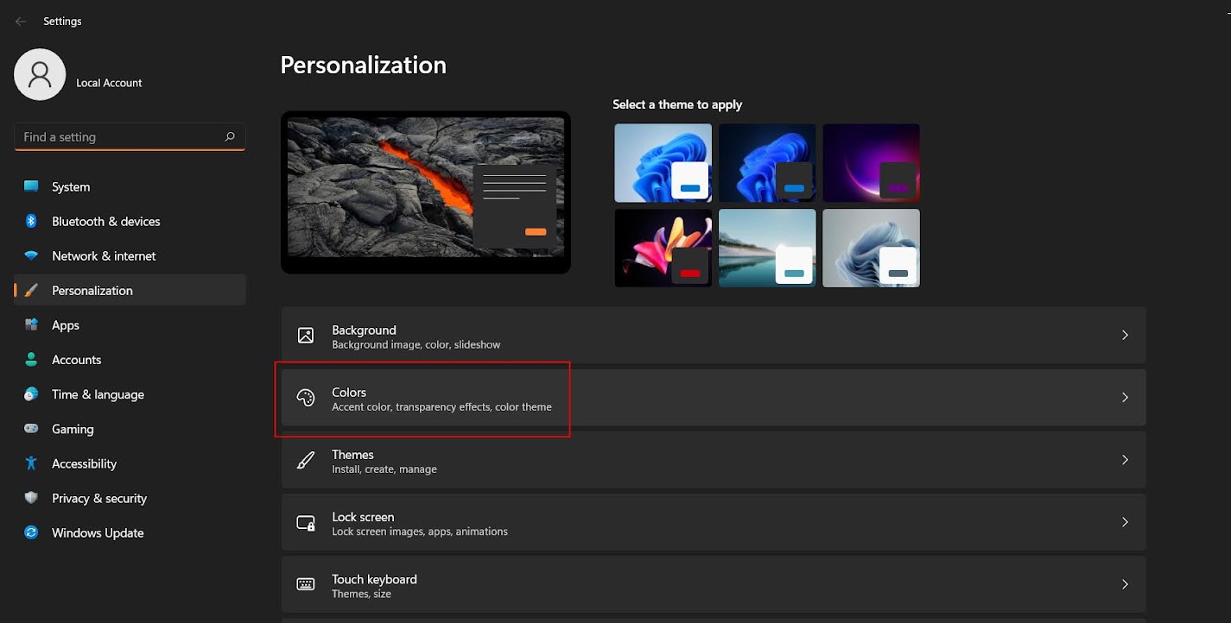Go to Apps using its sidebar icon

pyautogui.click(x=31, y=325)
